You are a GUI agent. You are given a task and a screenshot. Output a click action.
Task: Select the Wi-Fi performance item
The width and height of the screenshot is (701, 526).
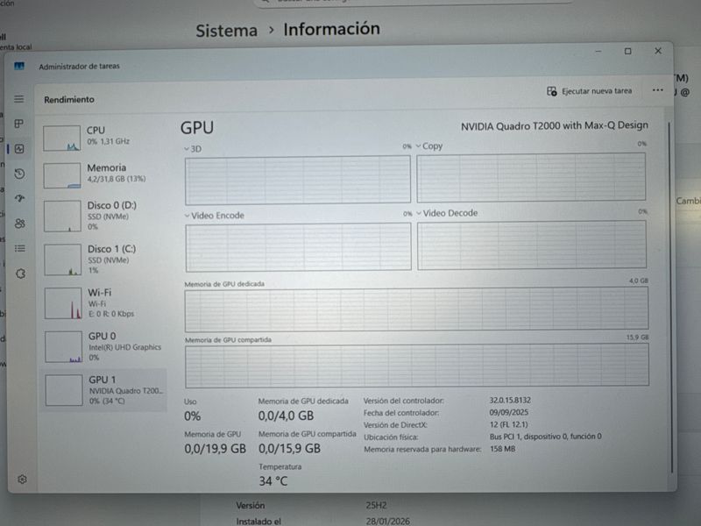pos(103,302)
